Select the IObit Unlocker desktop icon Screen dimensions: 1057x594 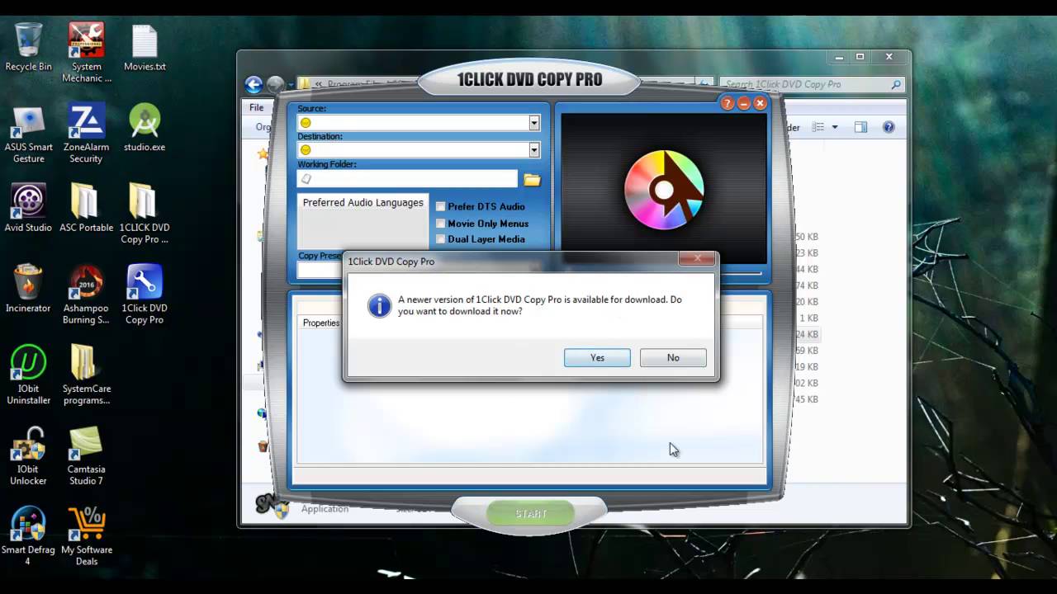[x=28, y=455]
